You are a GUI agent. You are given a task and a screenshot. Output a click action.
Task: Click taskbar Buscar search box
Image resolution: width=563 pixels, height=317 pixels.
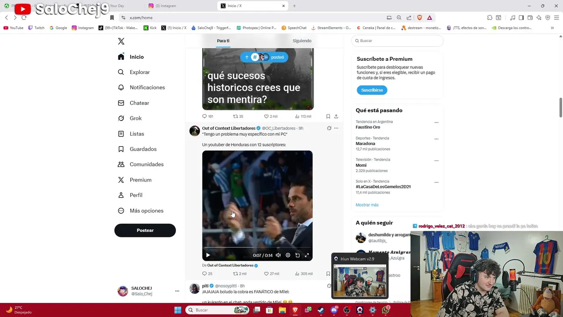tap(218, 310)
